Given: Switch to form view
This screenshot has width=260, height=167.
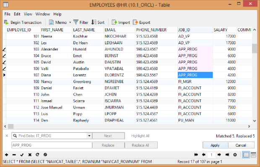Looking at the screenshot, I should (x=253, y=154).
